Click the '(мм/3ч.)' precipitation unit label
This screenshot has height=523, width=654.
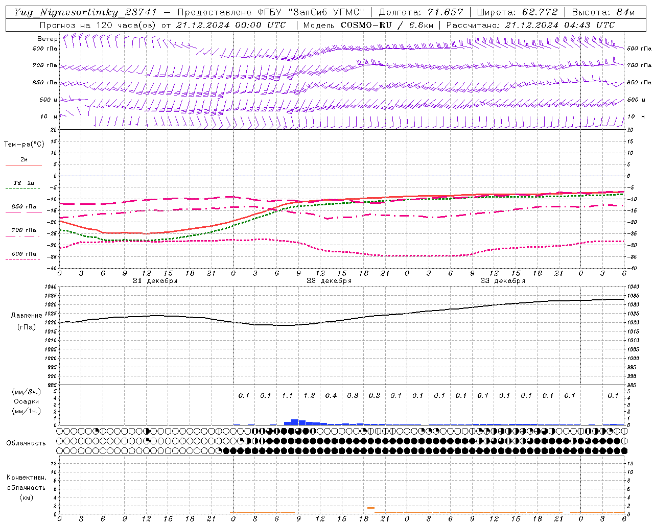click(x=26, y=392)
